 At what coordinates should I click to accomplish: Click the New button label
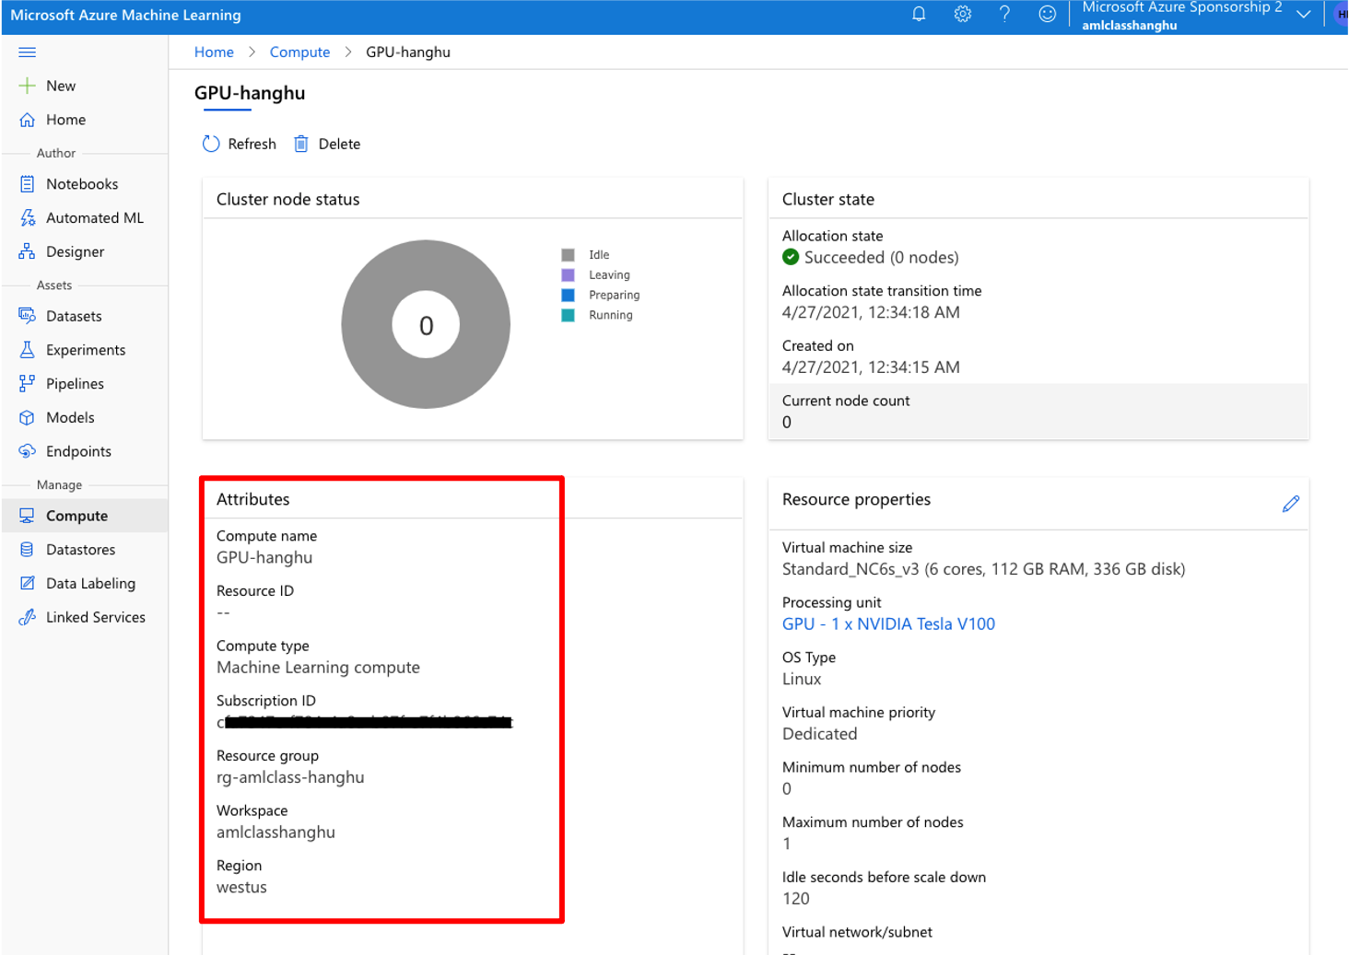pyautogui.click(x=61, y=86)
